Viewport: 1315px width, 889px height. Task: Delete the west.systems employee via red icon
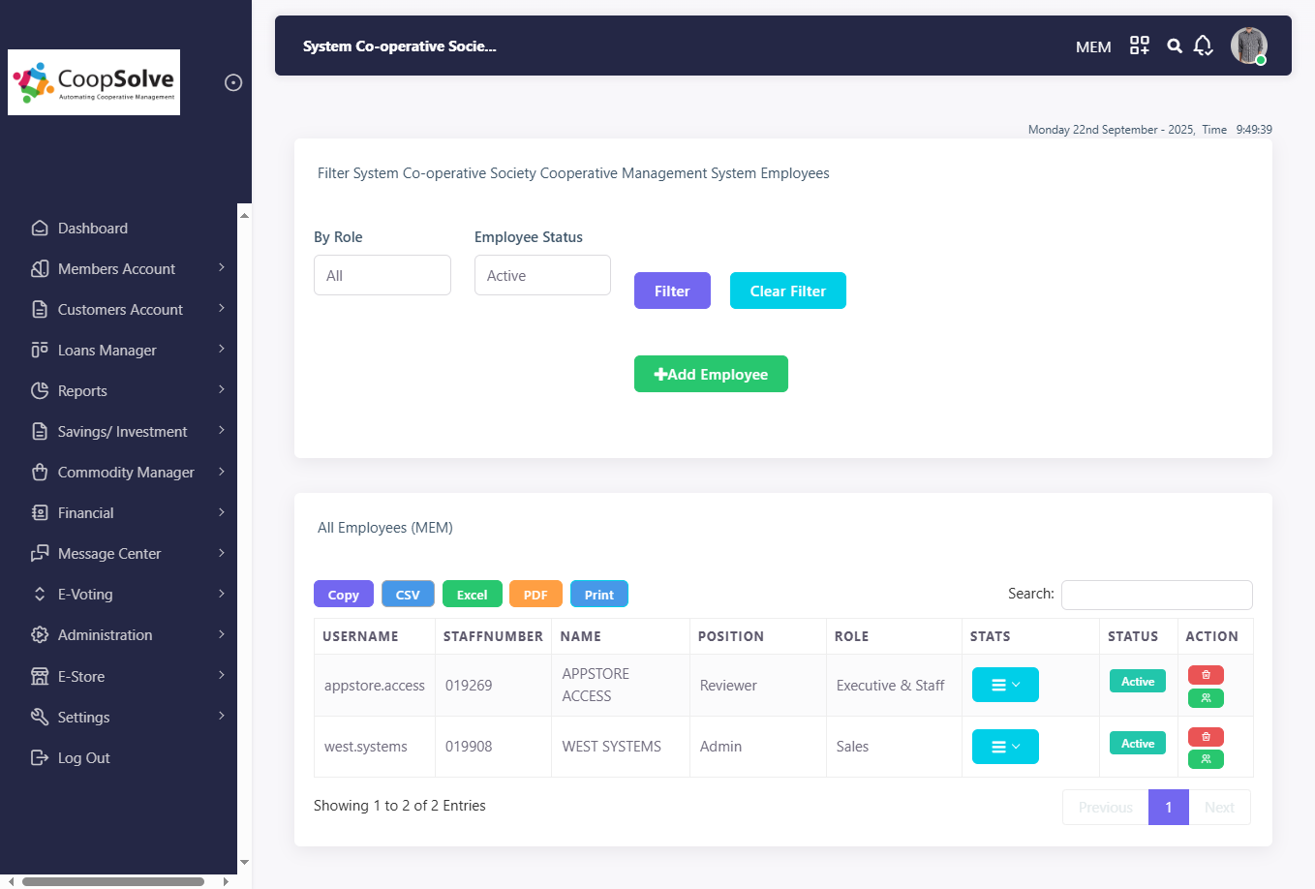1206,737
